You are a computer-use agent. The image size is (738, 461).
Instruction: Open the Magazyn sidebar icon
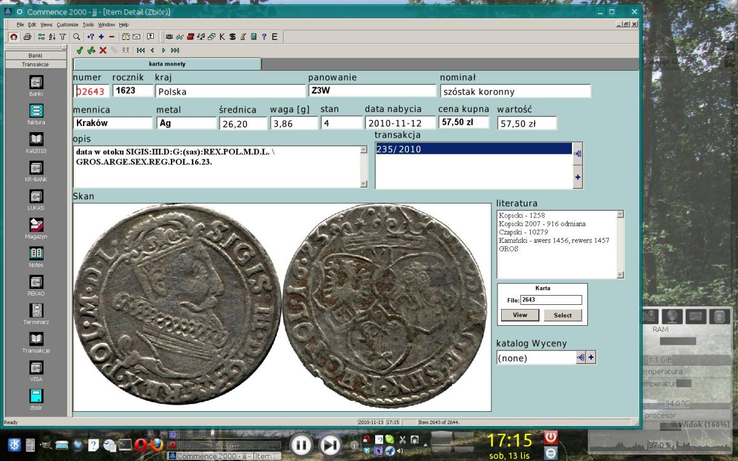pyautogui.click(x=36, y=225)
